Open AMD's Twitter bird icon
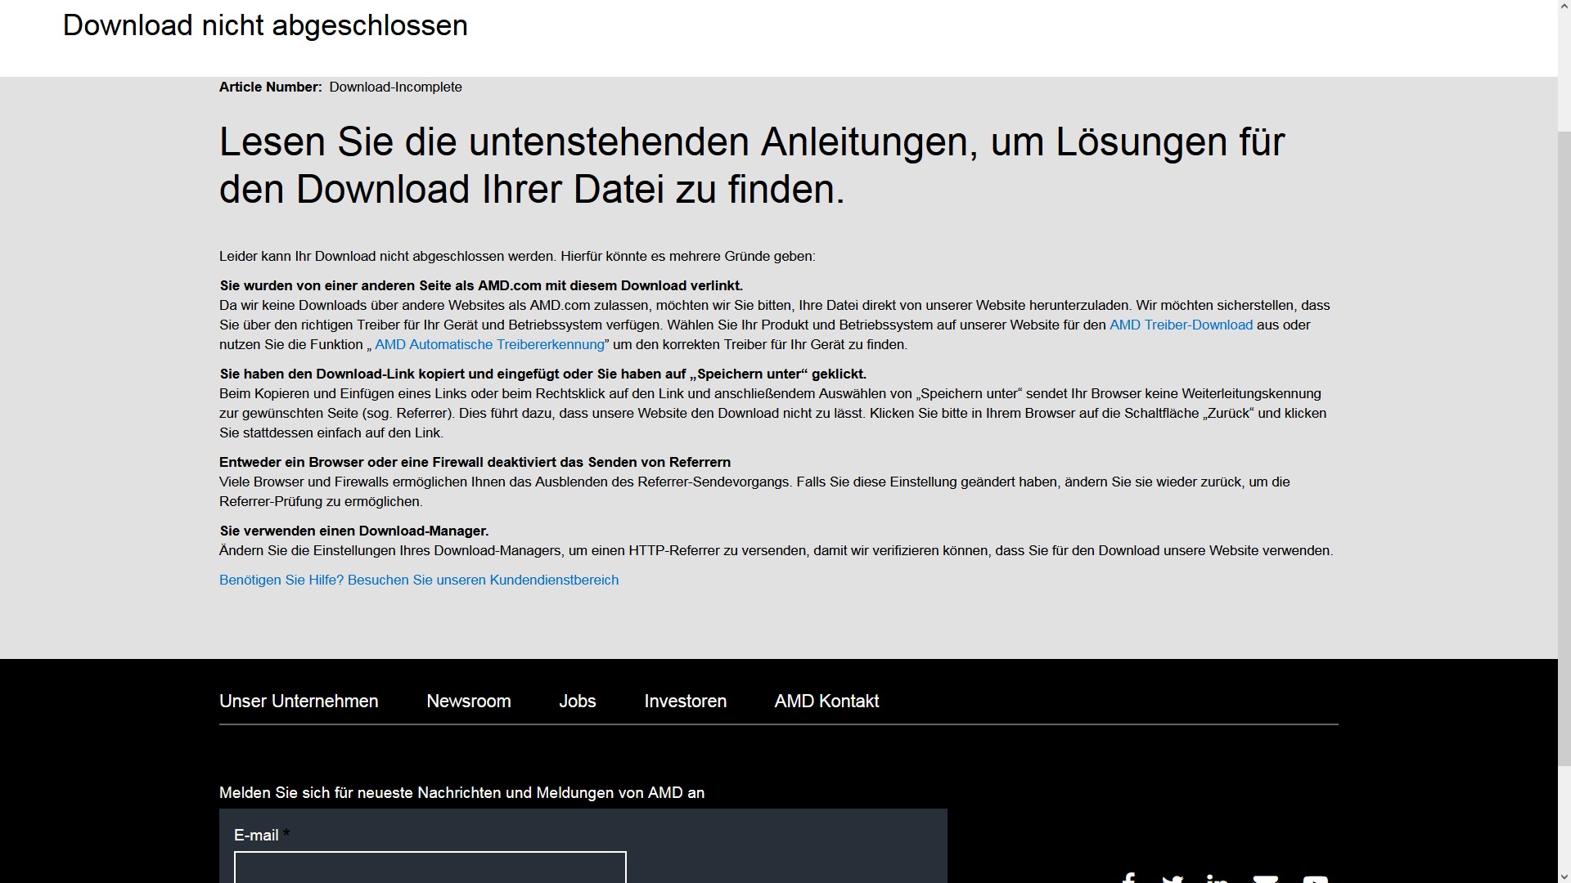This screenshot has height=883, width=1571. (1173, 879)
